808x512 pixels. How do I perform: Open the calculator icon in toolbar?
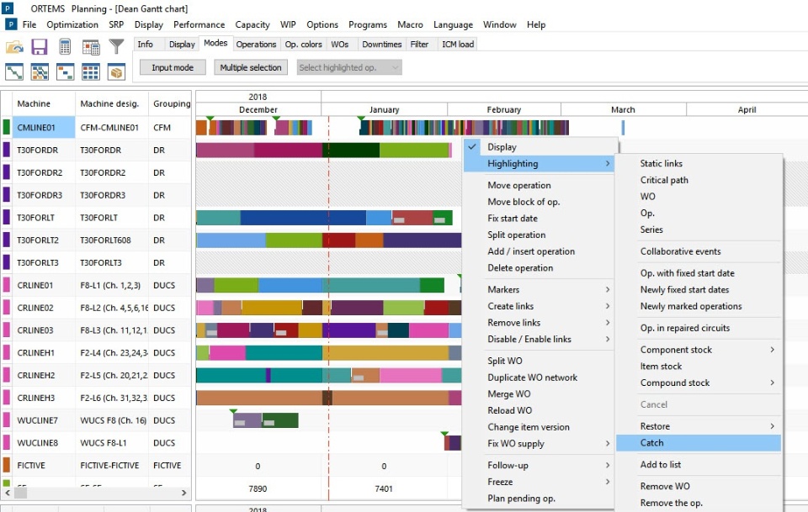(65, 47)
